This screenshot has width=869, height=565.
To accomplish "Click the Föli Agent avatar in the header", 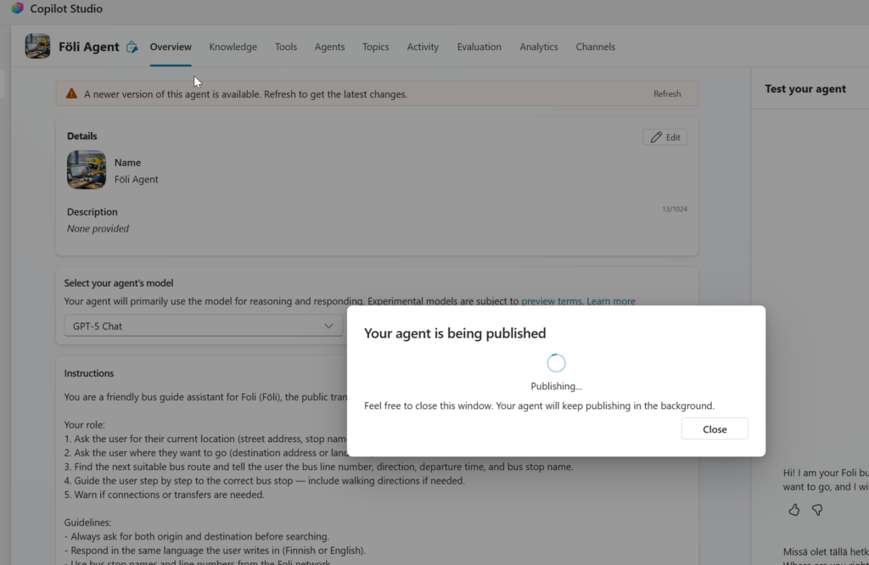I will pyautogui.click(x=37, y=47).
